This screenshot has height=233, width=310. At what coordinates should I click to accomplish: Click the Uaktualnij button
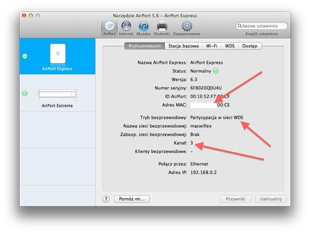271,199
